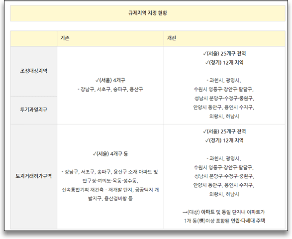Select '- 과천시, 광명시,' in 조정대상지역 row

point(224,80)
